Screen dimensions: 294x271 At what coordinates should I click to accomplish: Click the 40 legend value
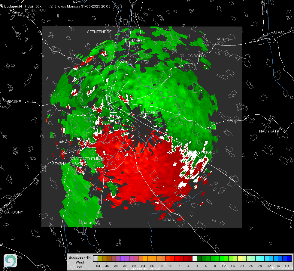coord(287,266)
